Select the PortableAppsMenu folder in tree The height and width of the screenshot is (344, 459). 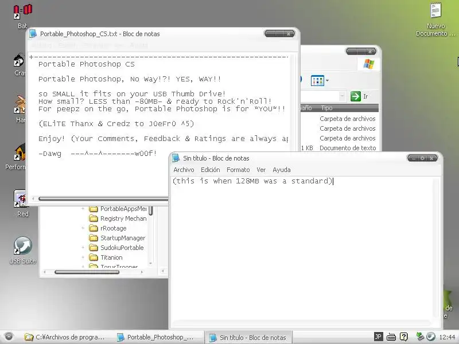tap(123, 209)
